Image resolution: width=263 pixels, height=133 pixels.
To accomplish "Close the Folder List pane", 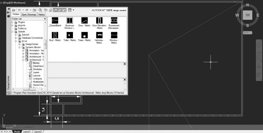I will pos(45,19).
